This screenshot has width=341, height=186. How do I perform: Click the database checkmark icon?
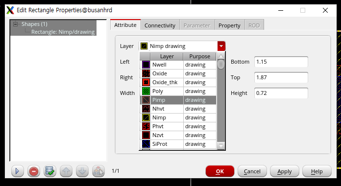[x=50, y=171]
